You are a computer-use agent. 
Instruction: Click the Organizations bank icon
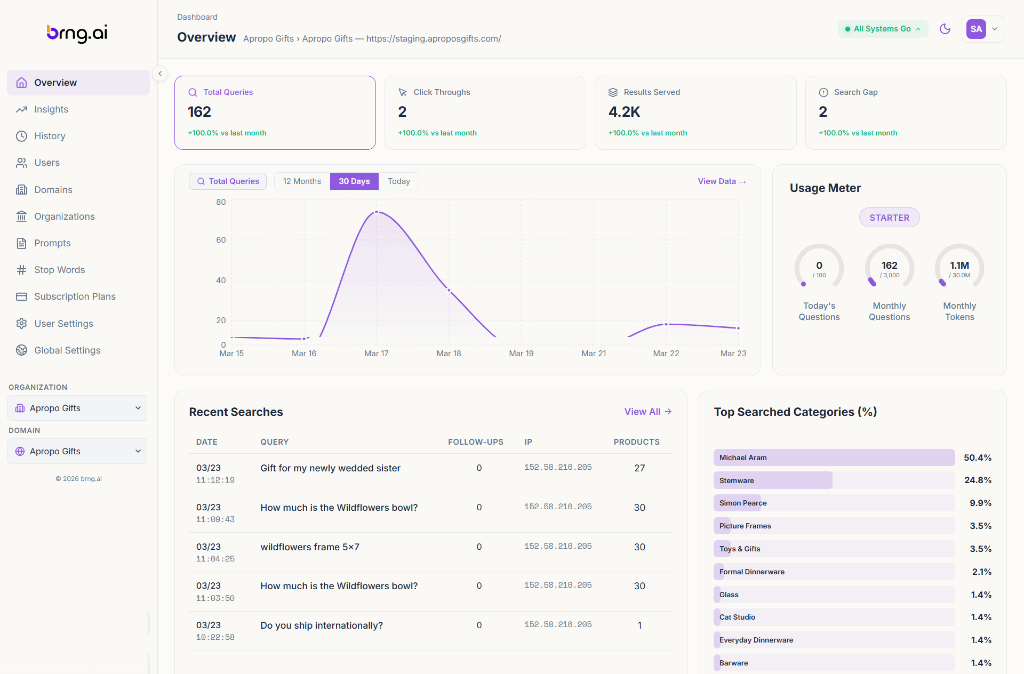(x=21, y=216)
